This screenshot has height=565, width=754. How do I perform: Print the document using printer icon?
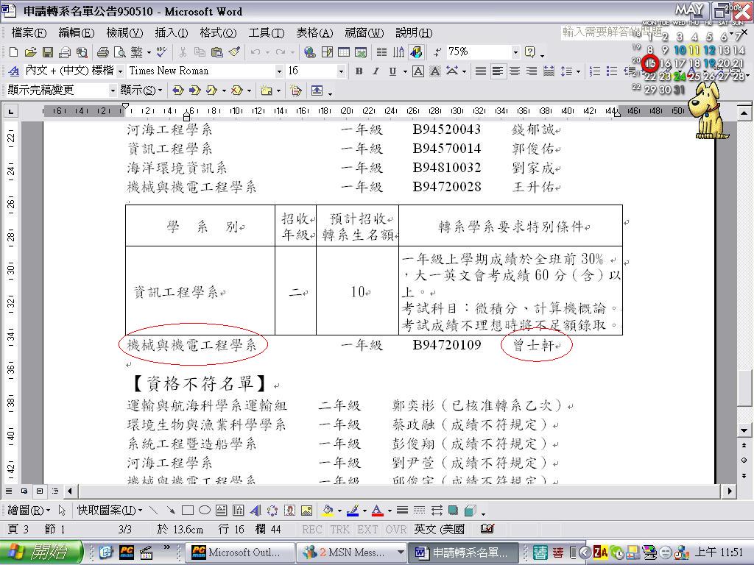102,52
